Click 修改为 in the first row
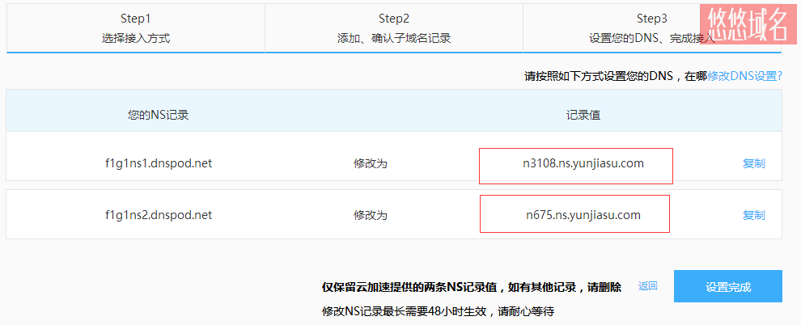Screen dimensions: 801x325 (x=371, y=164)
